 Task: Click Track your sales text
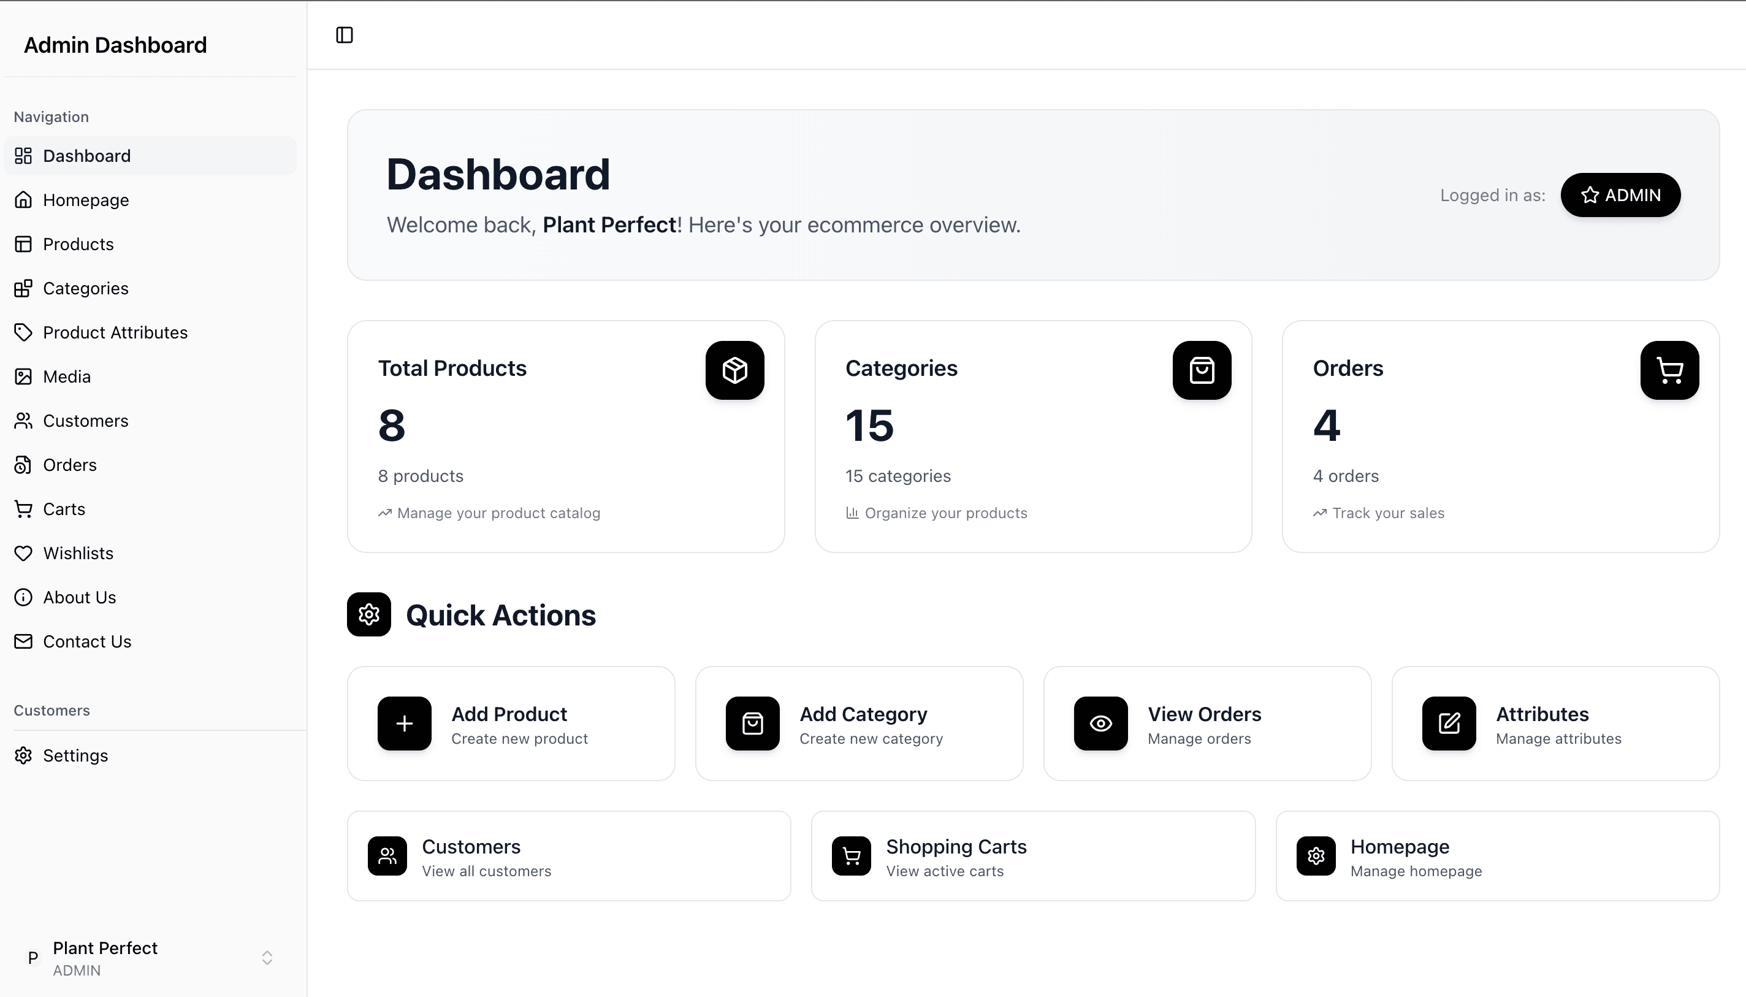[1388, 513]
